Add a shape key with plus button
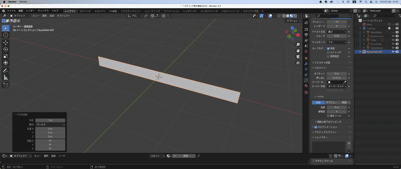401x169 pixels. (x=349, y=143)
